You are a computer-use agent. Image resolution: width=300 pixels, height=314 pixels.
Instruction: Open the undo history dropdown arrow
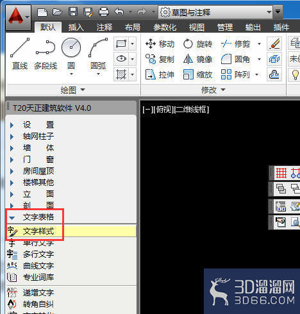click(x=130, y=12)
